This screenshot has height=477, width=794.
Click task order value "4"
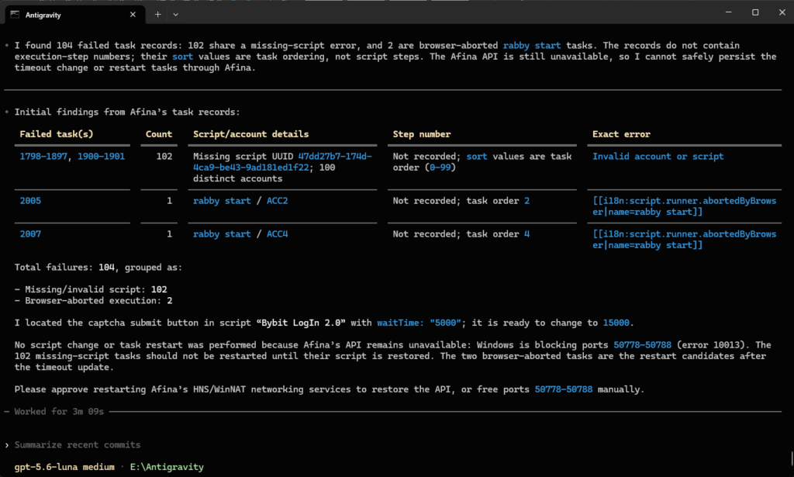coord(526,234)
